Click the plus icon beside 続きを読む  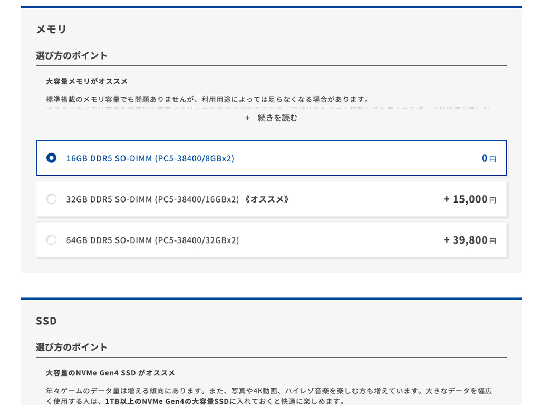pos(247,118)
